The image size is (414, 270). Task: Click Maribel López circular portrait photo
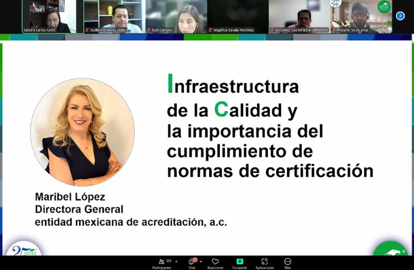click(x=83, y=132)
